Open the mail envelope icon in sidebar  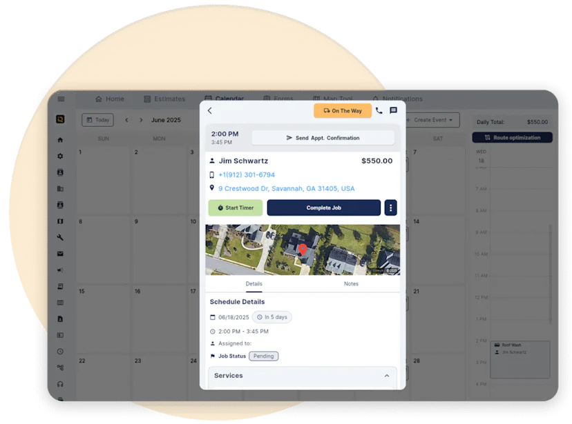[60, 254]
